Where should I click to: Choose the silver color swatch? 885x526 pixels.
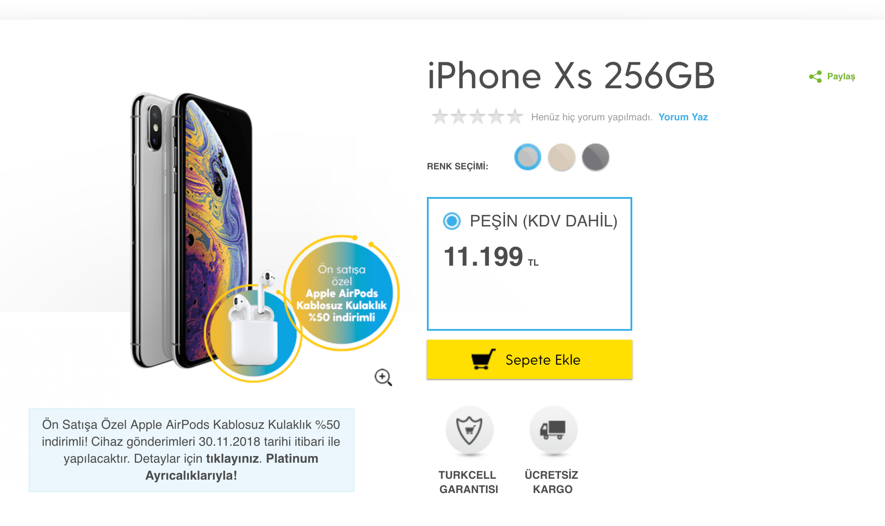(528, 157)
